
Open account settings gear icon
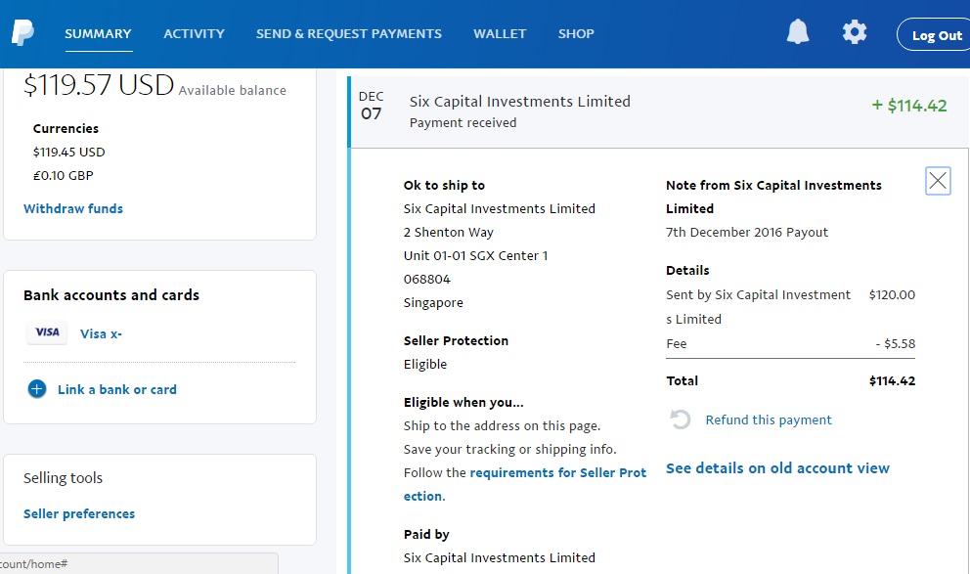pos(855,32)
